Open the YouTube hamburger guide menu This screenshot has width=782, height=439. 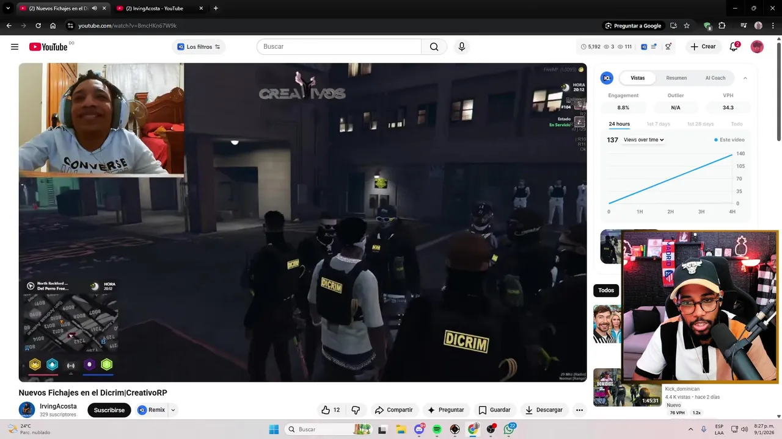point(15,47)
